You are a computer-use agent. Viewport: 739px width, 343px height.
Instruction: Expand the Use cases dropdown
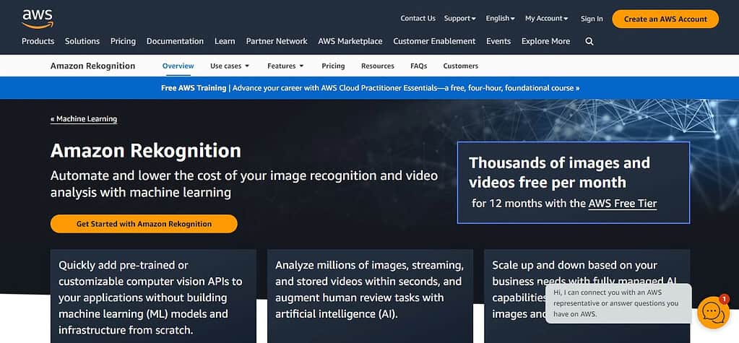tap(230, 66)
